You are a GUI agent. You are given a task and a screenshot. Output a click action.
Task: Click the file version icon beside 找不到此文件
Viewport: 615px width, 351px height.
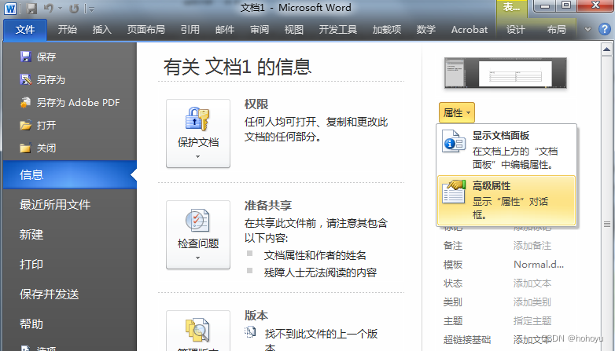tap(250, 332)
